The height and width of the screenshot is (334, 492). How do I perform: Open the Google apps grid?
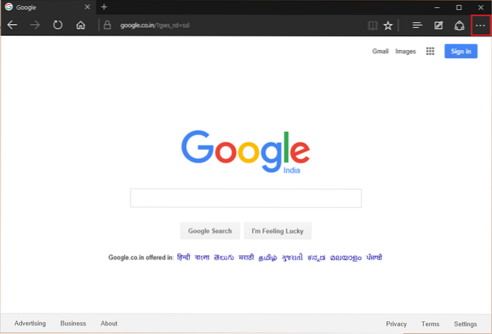click(x=430, y=51)
